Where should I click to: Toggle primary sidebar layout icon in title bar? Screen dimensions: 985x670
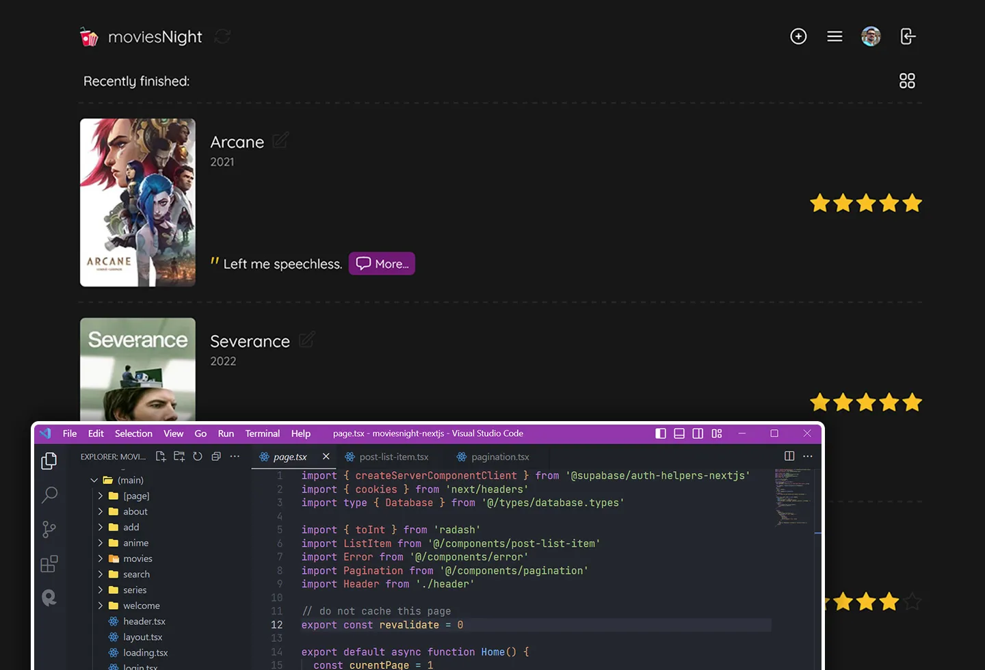click(x=661, y=433)
